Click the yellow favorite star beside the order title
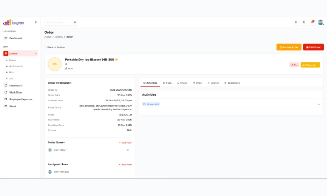The height and width of the screenshot is (196, 327). point(116,60)
